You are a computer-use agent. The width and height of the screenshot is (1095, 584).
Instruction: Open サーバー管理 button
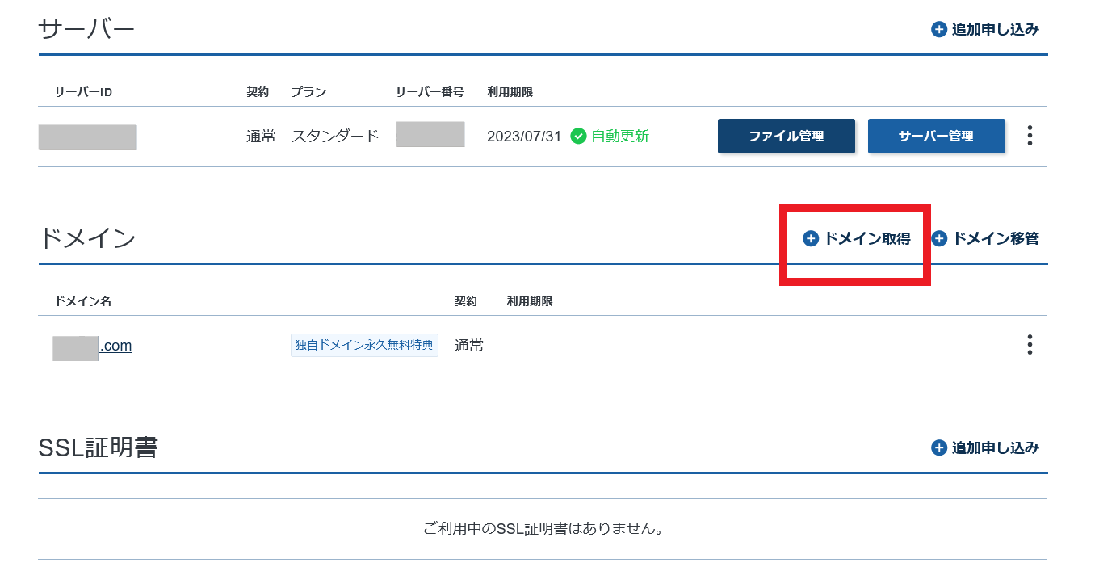(x=936, y=136)
